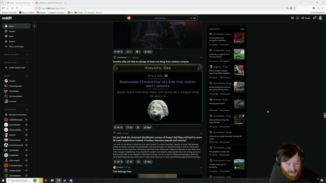Share the Atavistic Orb post
Viewport: 326px width, 183px height.
tap(147, 127)
